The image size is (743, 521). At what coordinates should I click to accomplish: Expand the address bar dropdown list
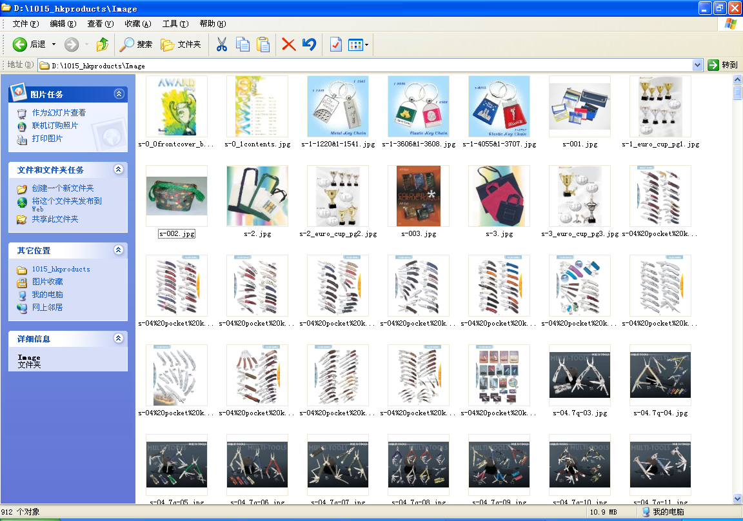click(697, 65)
